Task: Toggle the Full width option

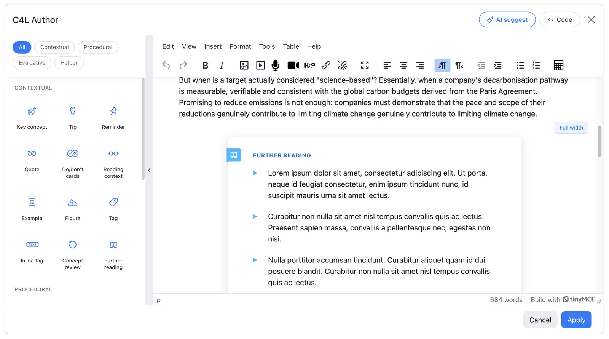Action: point(571,128)
